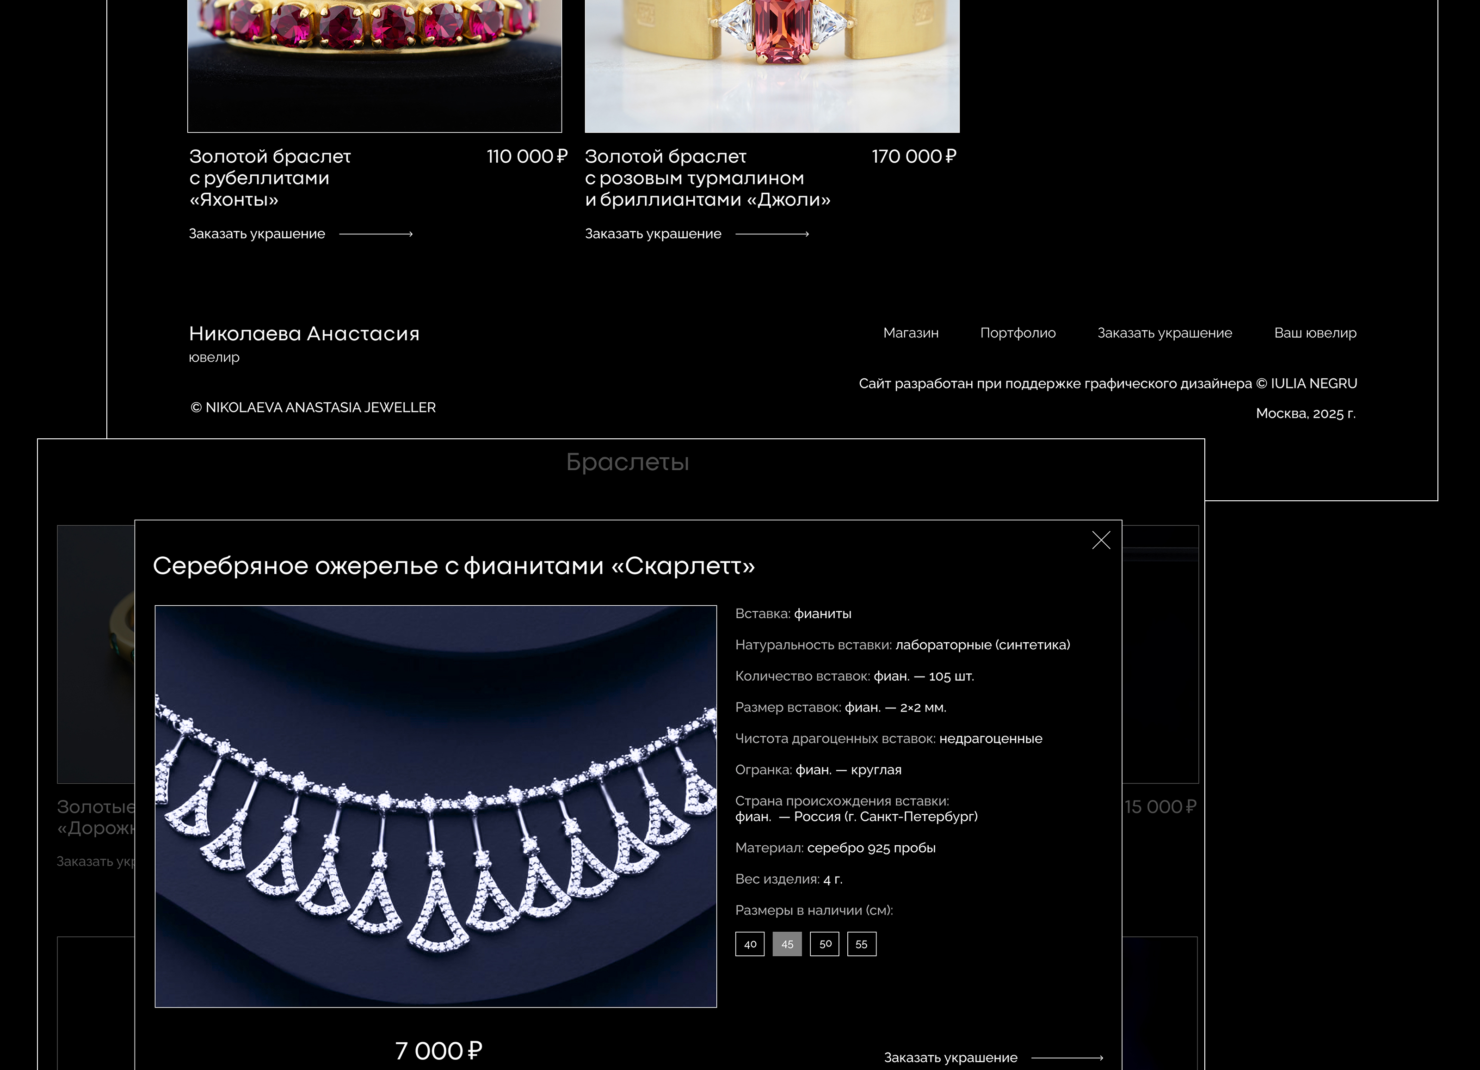This screenshot has height=1070, width=1480.
Task: Go to Портфолио footer link
Action: pyautogui.click(x=1017, y=333)
